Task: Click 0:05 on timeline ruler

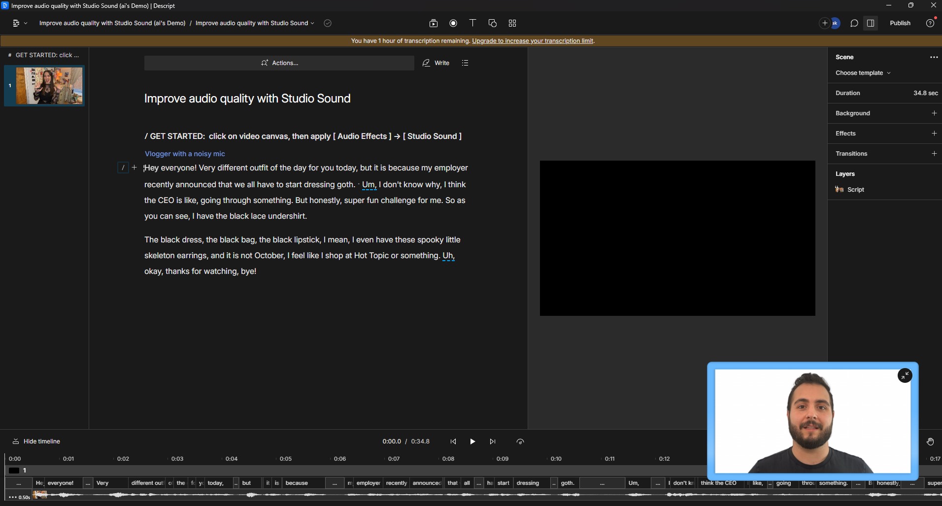Action: coord(286,459)
